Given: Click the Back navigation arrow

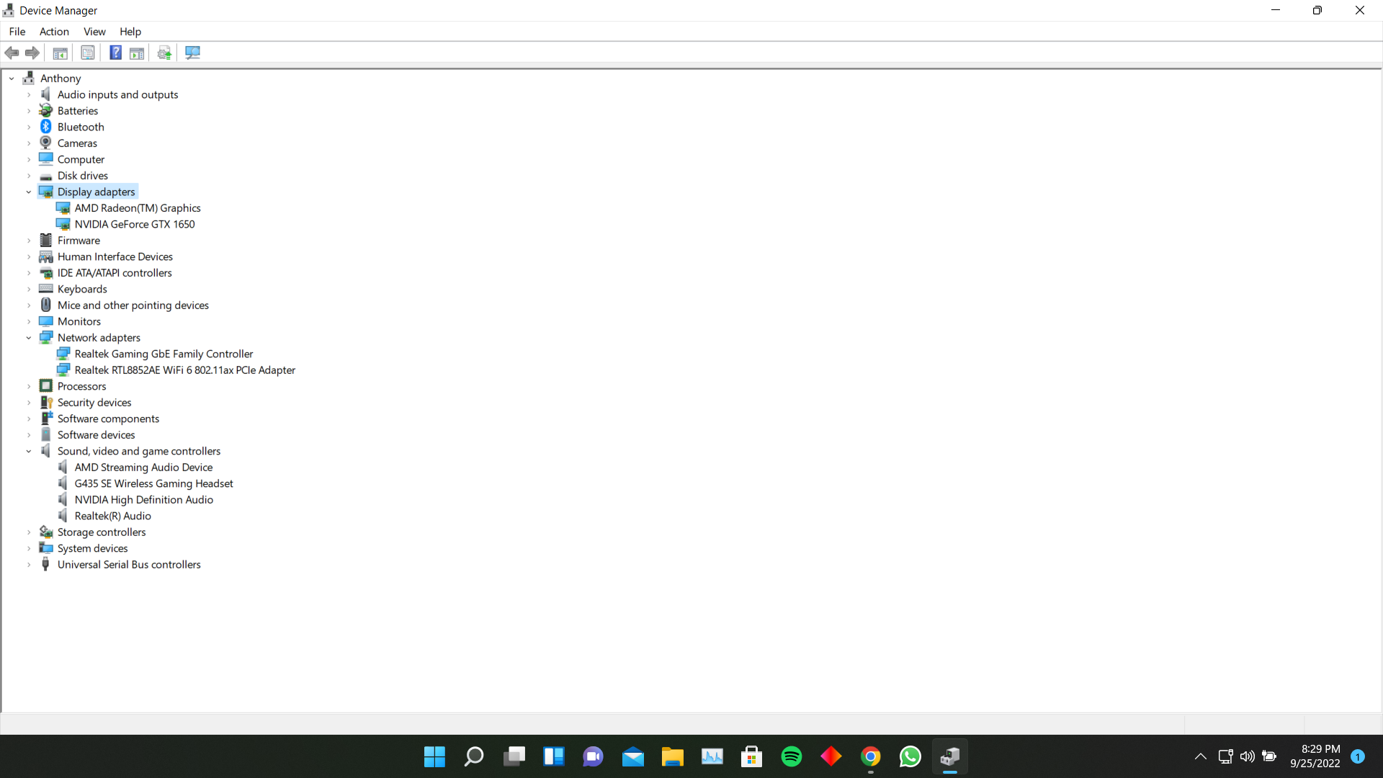Looking at the screenshot, I should tap(12, 53).
